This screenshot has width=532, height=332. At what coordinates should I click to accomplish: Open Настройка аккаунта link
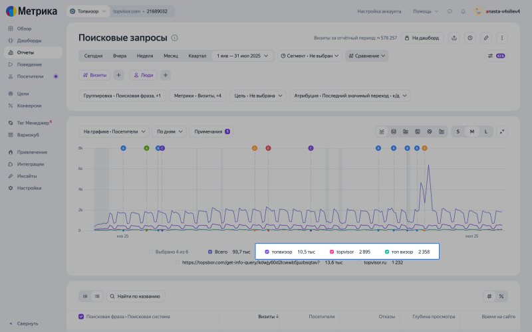pyautogui.click(x=379, y=11)
